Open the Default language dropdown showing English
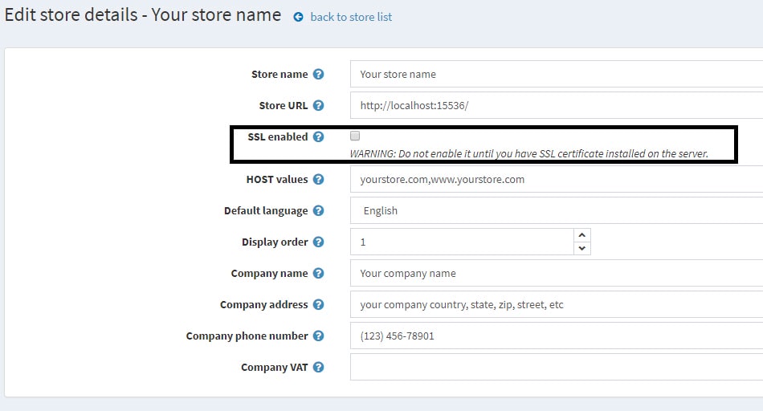The height and width of the screenshot is (411, 763). (557, 210)
